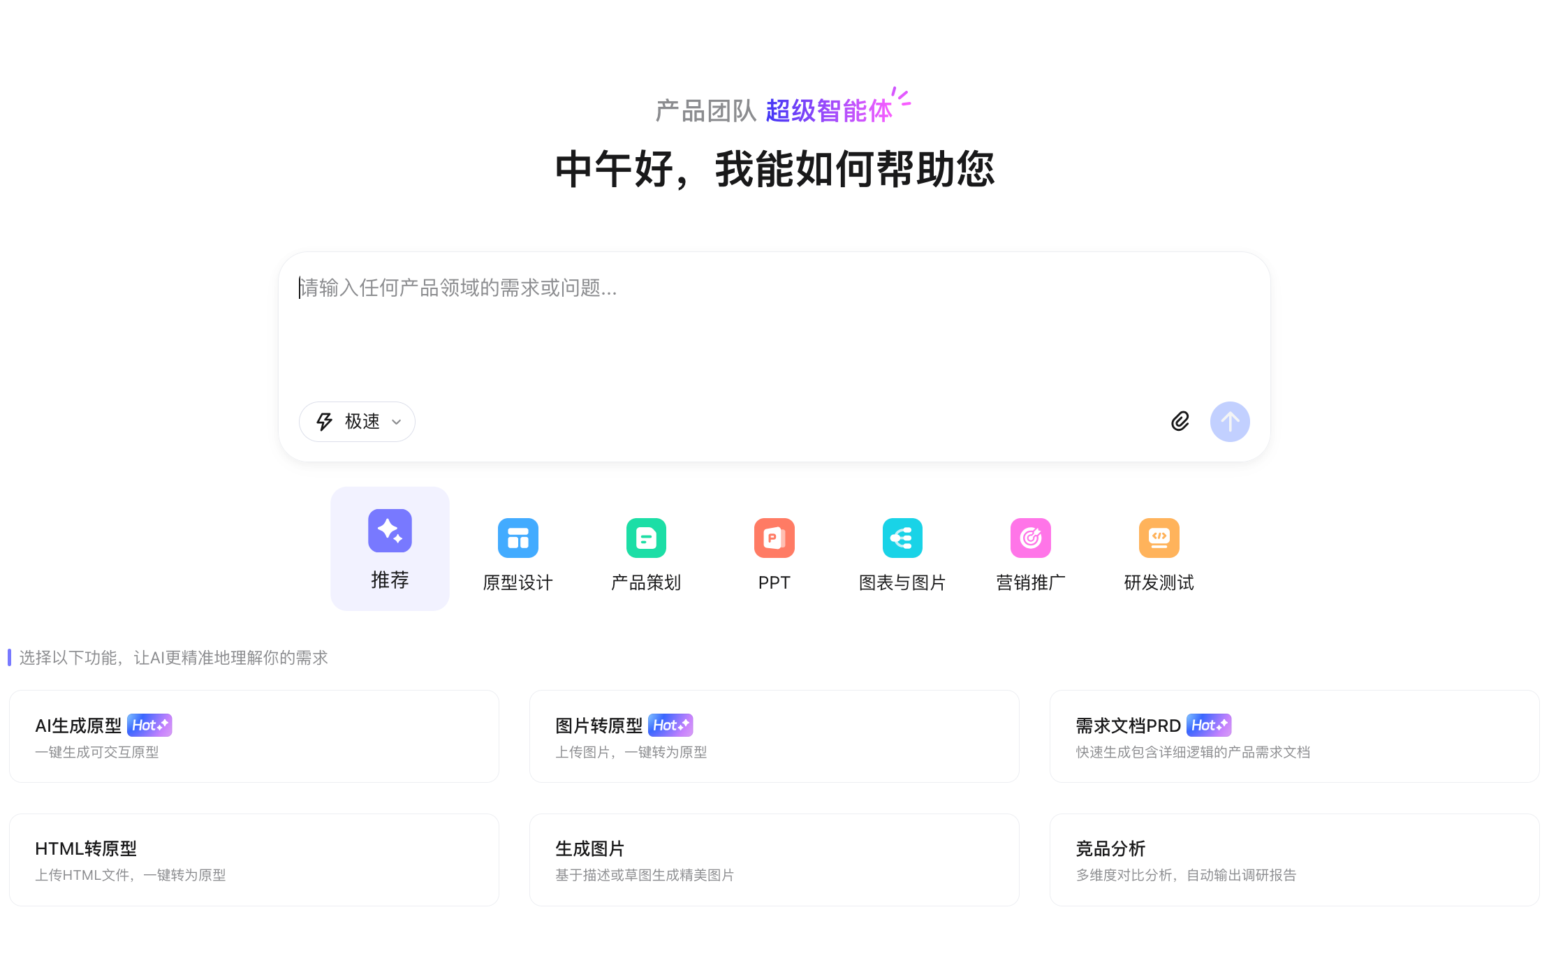Open the 原型设计 category icon
The height and width of the screenshot is (979, 1549).
click(517, 538)
